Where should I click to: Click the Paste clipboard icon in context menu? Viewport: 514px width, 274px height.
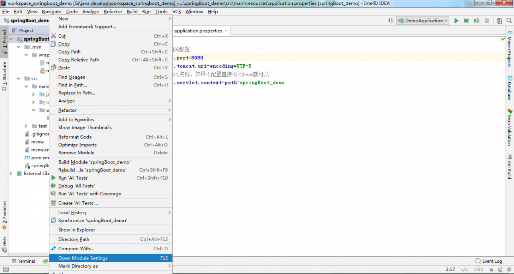53,67
